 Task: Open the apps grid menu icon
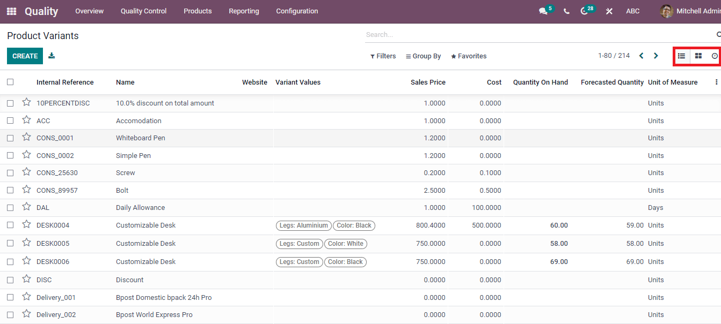11,11
